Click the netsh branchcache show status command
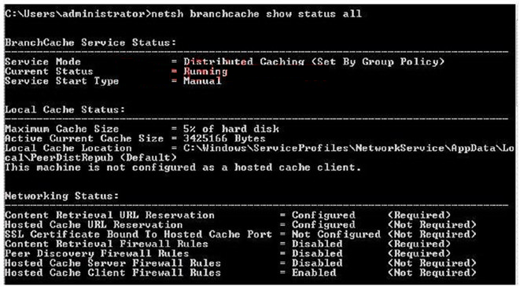Image resolution: width=520 pixels, height=287 pixels. 256,14
